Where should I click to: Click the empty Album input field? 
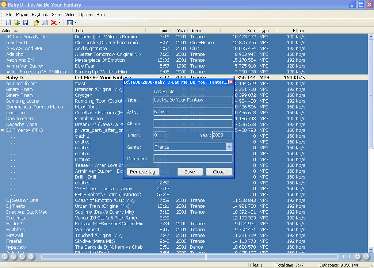click(x=193, y=123)
